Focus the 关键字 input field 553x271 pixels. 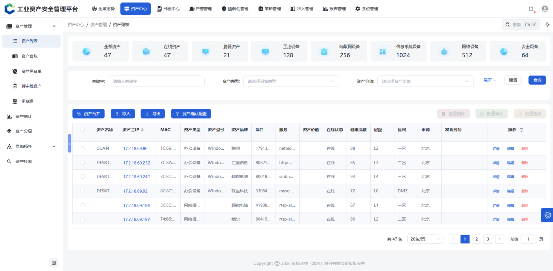point(157,81)
